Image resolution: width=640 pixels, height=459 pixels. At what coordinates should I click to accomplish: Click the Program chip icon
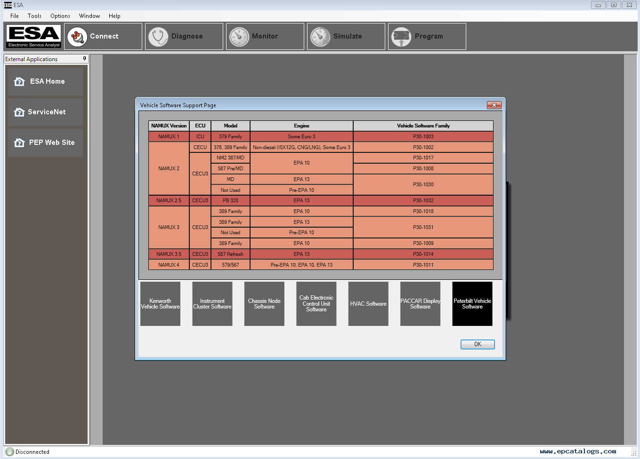(401, 37)
